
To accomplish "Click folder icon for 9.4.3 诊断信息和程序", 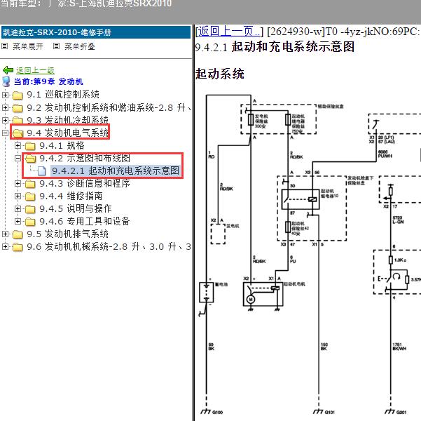I will click(x=30, y=184).
